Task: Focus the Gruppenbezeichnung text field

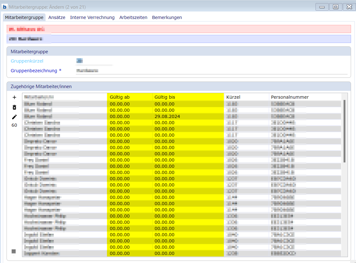Action: tap(211, 71)
